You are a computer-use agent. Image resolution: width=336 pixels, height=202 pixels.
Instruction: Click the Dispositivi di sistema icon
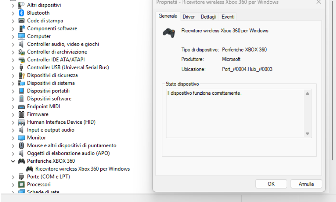click(21, 83)
